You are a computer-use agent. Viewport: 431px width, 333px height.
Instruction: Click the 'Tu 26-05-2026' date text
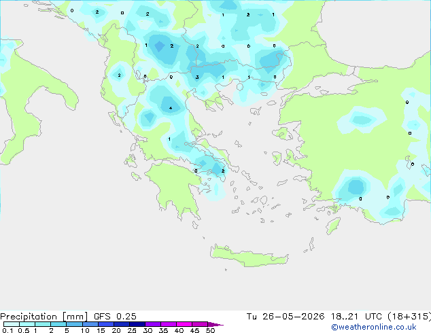click(x=286, y=317)
